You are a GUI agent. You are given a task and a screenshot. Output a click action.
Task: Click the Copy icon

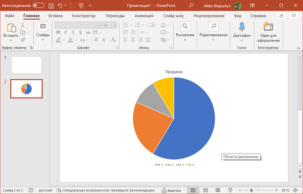coord(23,32)
